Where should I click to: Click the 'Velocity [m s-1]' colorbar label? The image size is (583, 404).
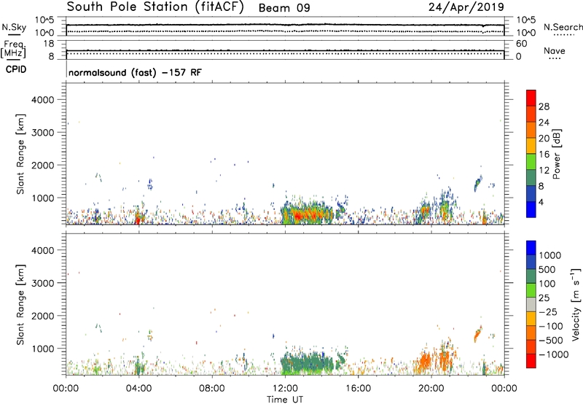[576, 304]
